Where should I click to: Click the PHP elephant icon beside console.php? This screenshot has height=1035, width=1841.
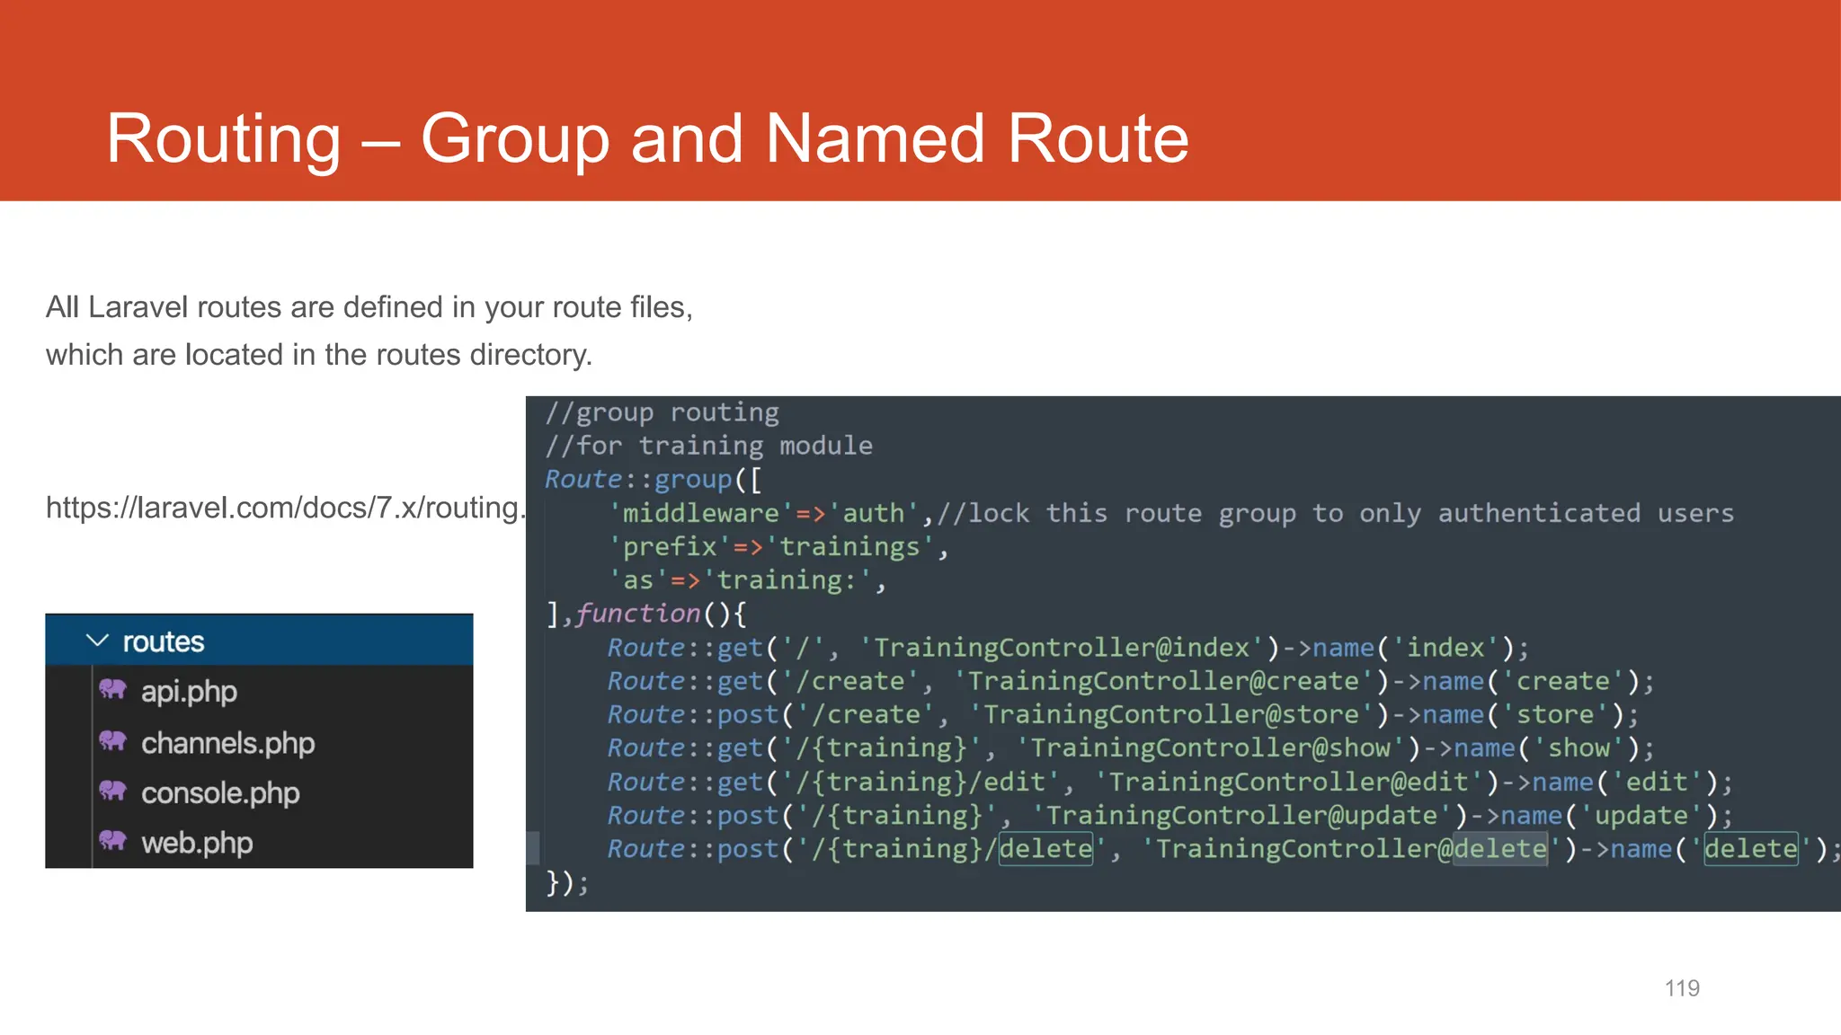(112, 792)
